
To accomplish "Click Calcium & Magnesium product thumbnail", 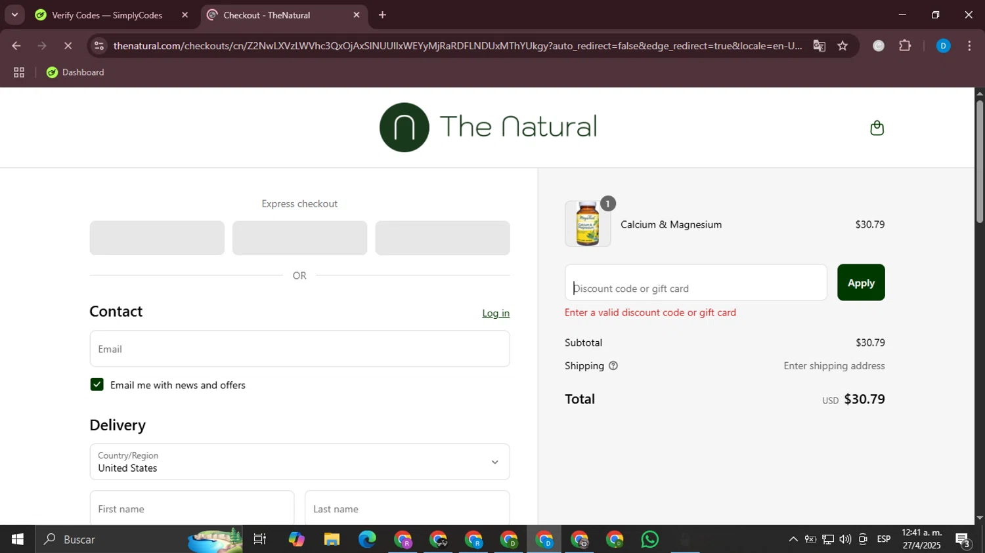I will pyautogui.click(x=588, y=224).
